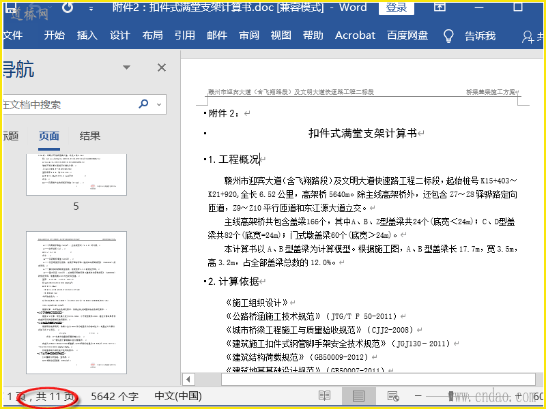The width and height of the screenshot is (546, 409).
Task: Select page 5 thumbnail
Action: click(x=76, y=175)
